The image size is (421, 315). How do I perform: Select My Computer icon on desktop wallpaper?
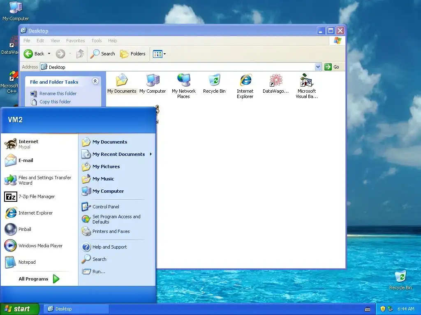click(x=16, y=11)
